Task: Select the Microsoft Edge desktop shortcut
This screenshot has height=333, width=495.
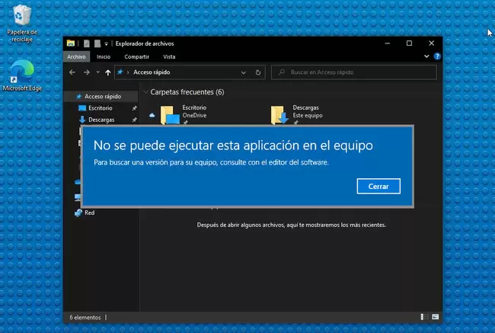Action: point(22,75)
